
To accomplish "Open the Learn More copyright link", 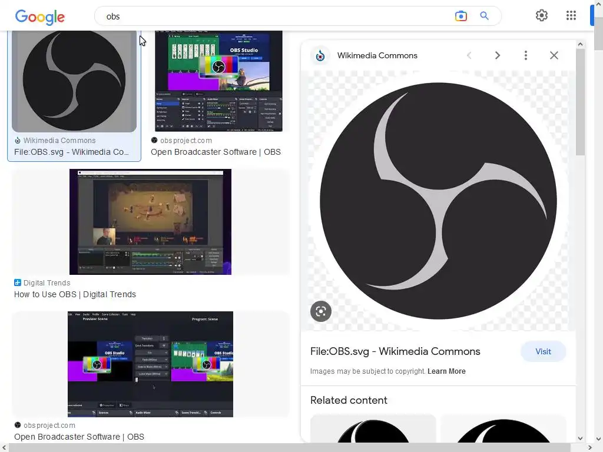I will 446,371.
